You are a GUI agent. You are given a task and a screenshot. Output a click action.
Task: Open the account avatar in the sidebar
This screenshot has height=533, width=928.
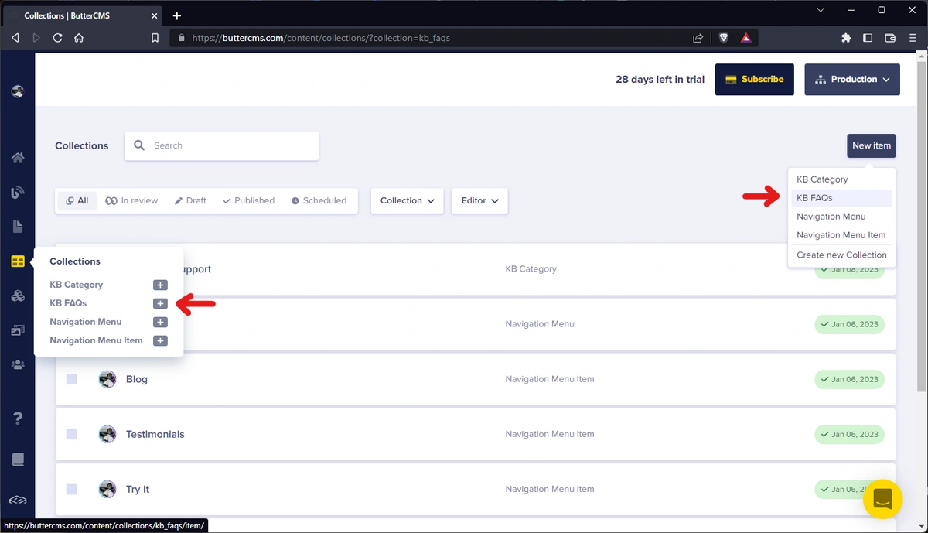click(x=18, y=91)
